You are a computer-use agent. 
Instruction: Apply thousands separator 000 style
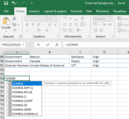click(x=110, y=24)
